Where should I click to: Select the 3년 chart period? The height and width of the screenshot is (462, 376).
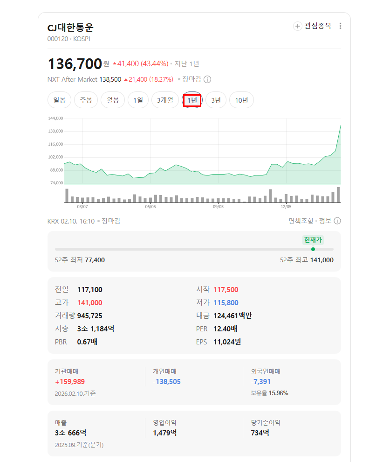(x=216, y=100)
